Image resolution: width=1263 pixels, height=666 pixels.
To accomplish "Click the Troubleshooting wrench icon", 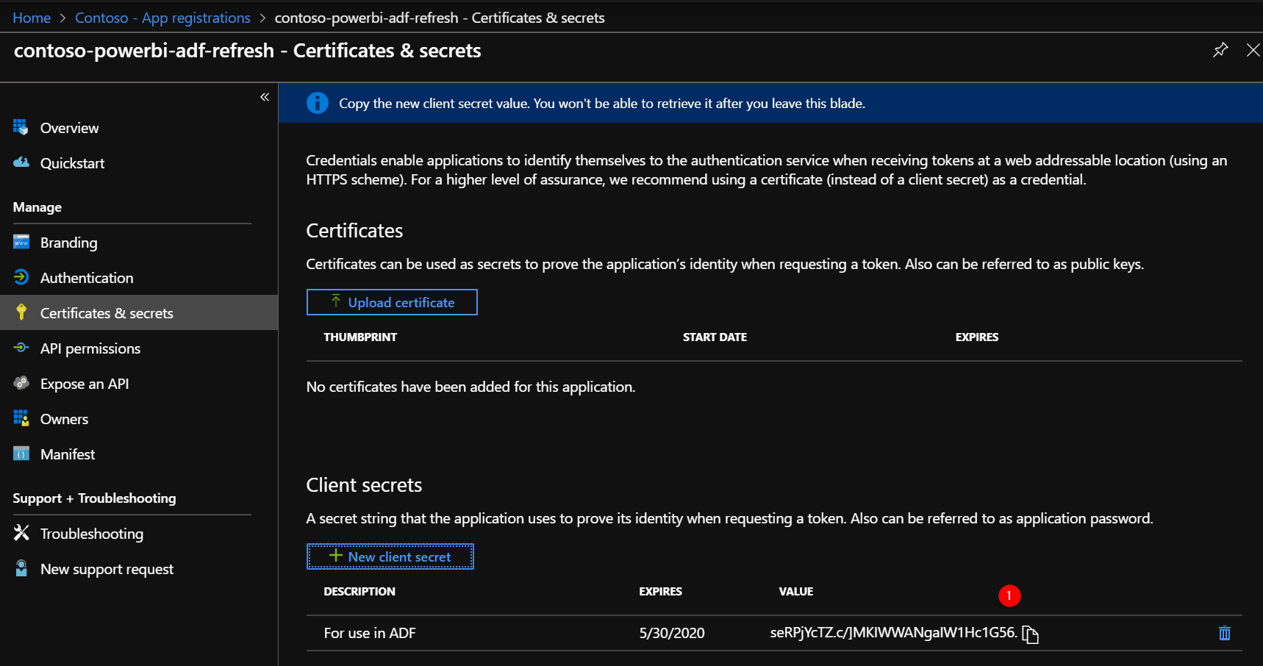I will 21,533.
